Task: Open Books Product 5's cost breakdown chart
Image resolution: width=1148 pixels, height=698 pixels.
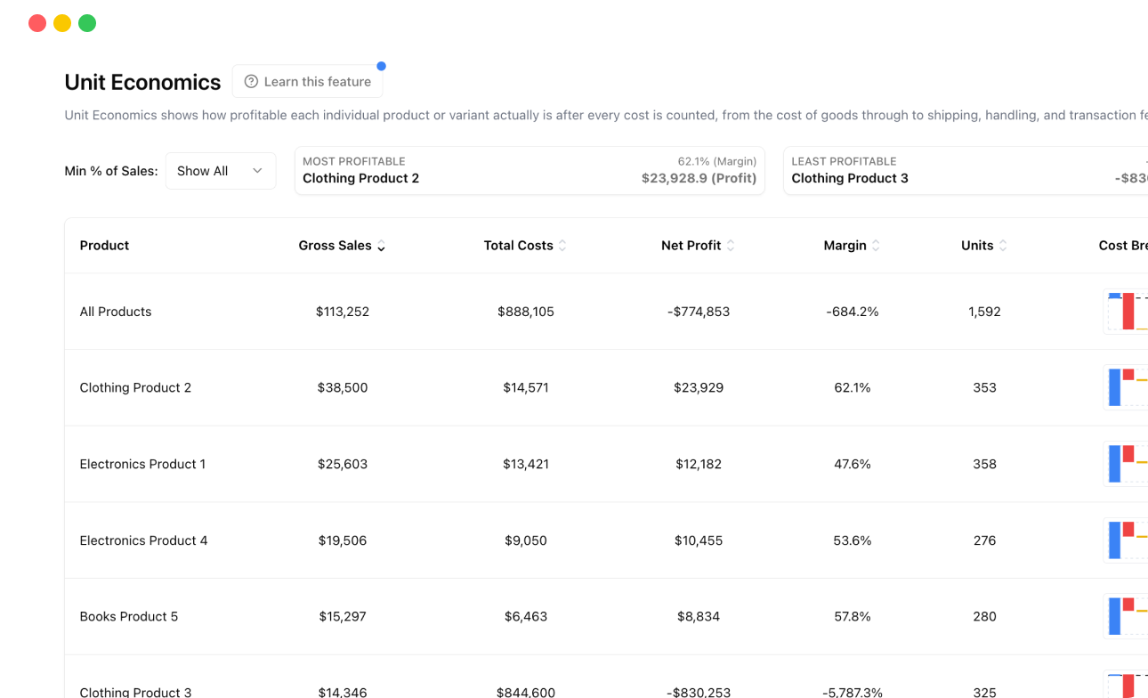Action: tap(1126, 616)
